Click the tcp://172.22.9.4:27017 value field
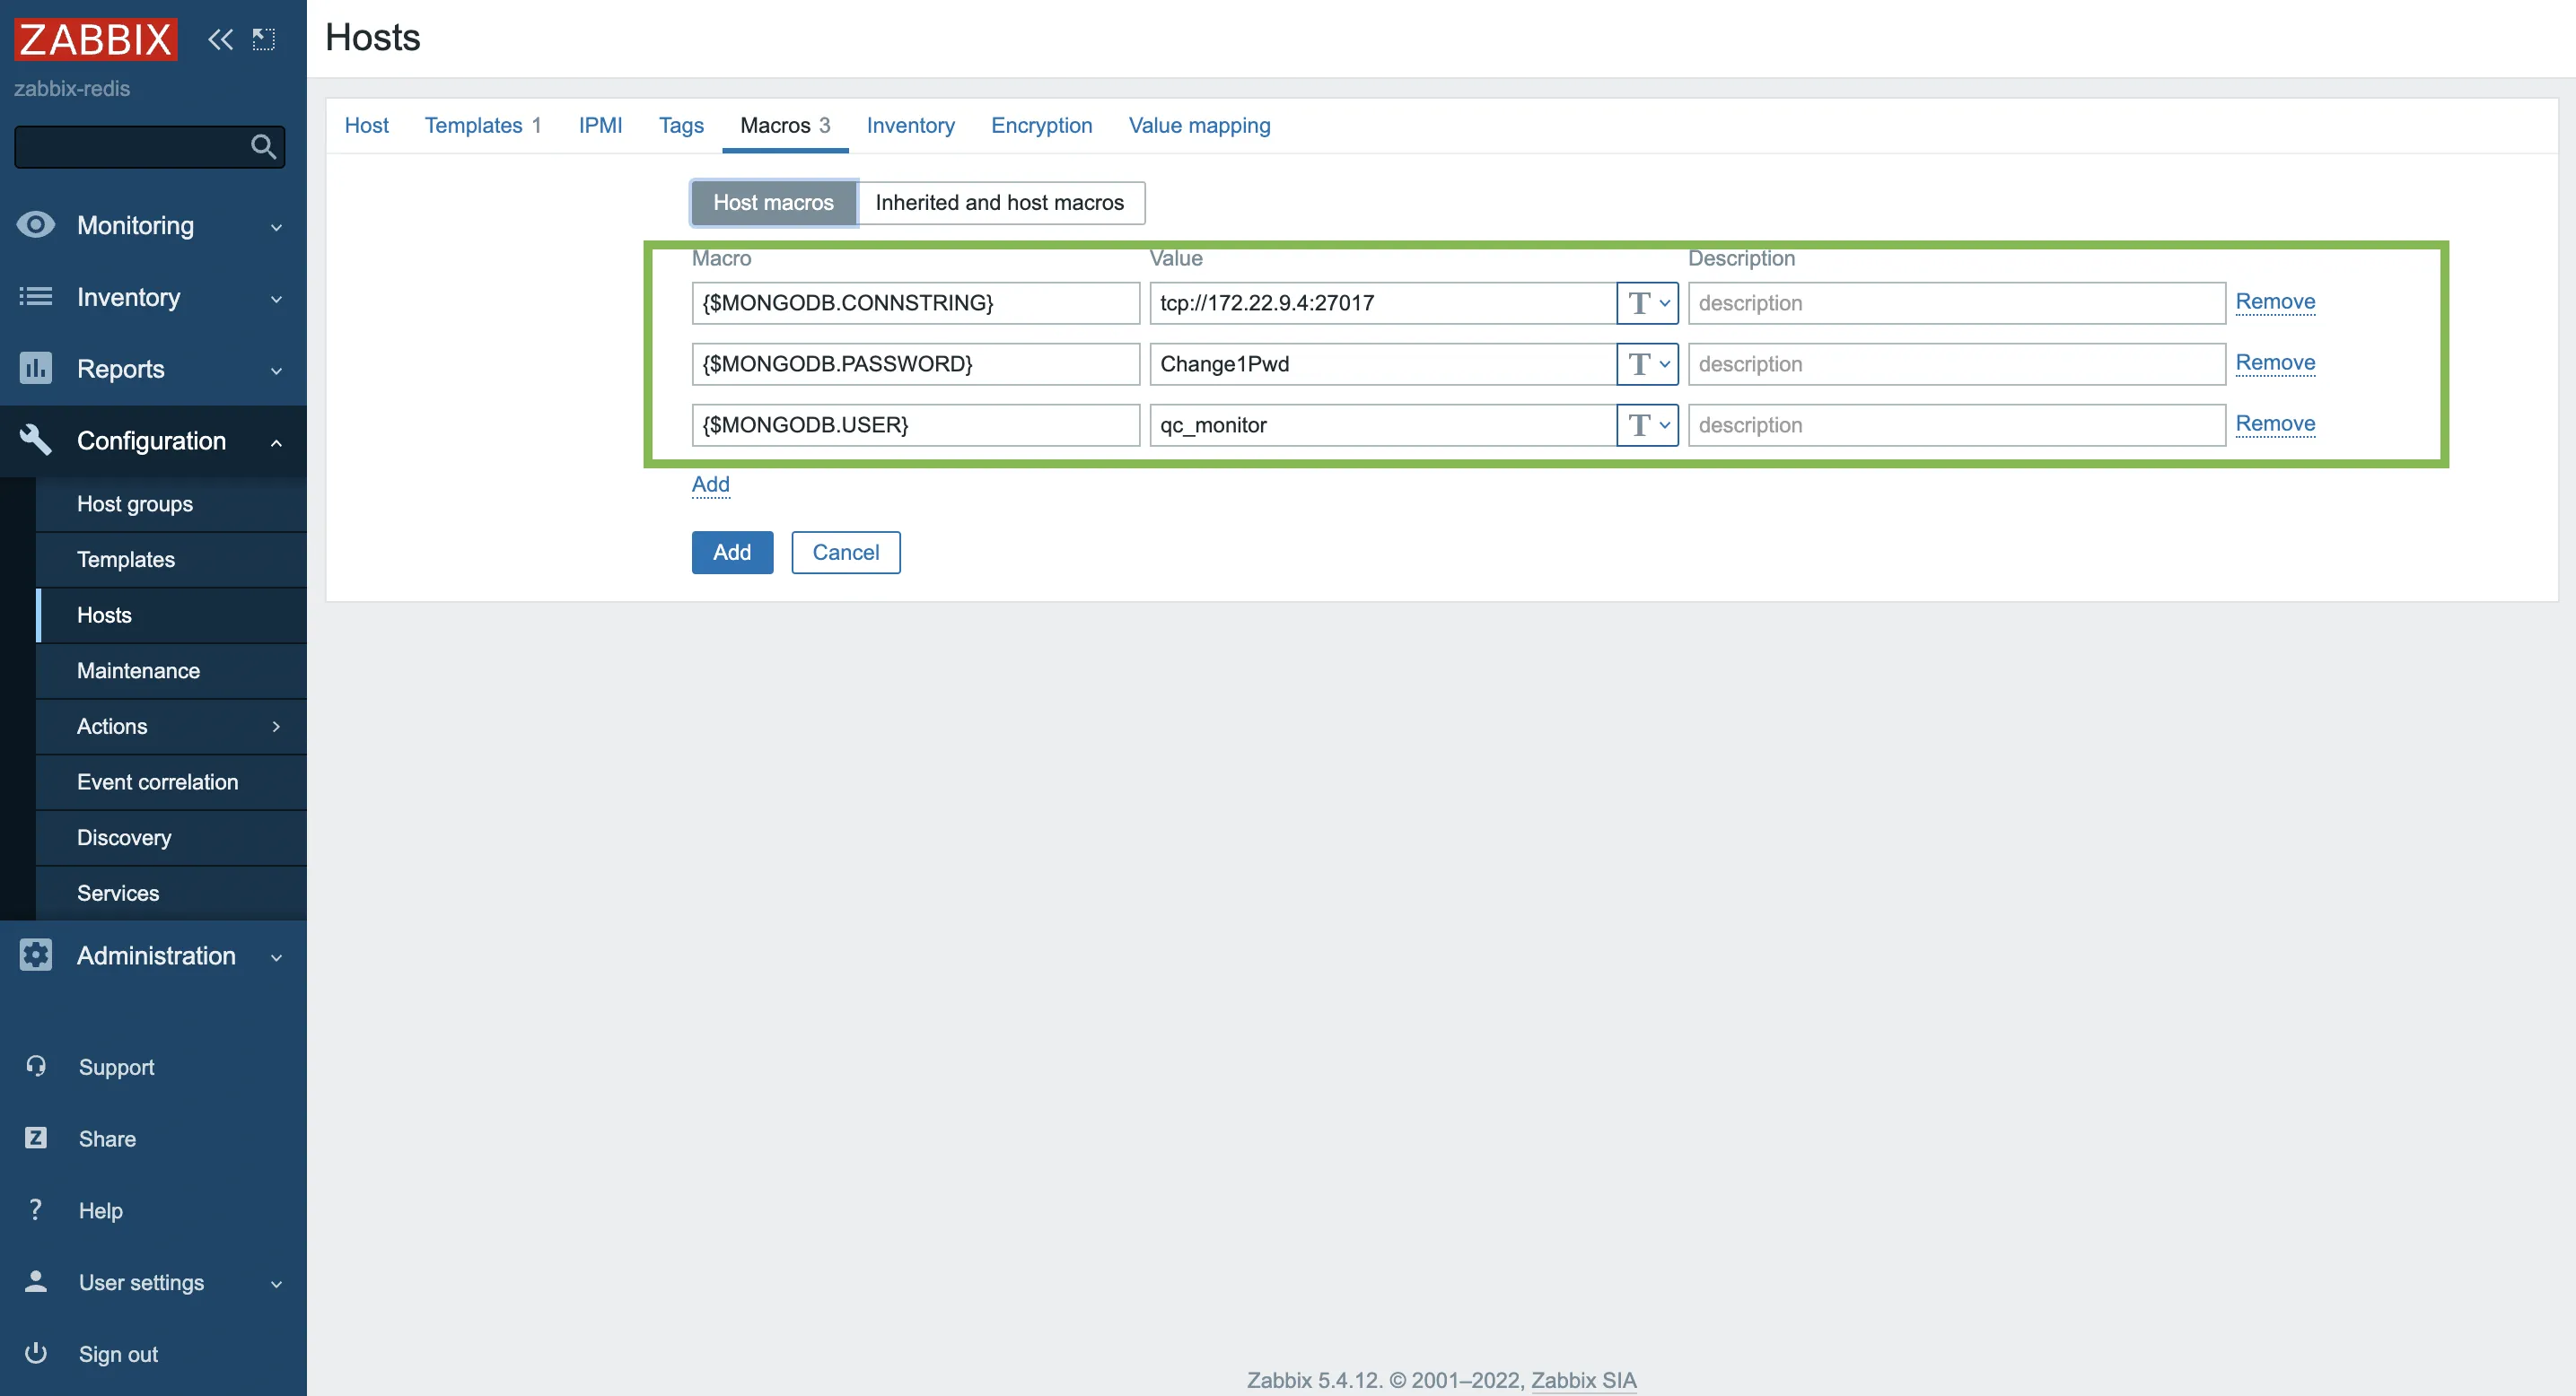Viewport: 2576px width, 1396px height. pos(1383,302)
